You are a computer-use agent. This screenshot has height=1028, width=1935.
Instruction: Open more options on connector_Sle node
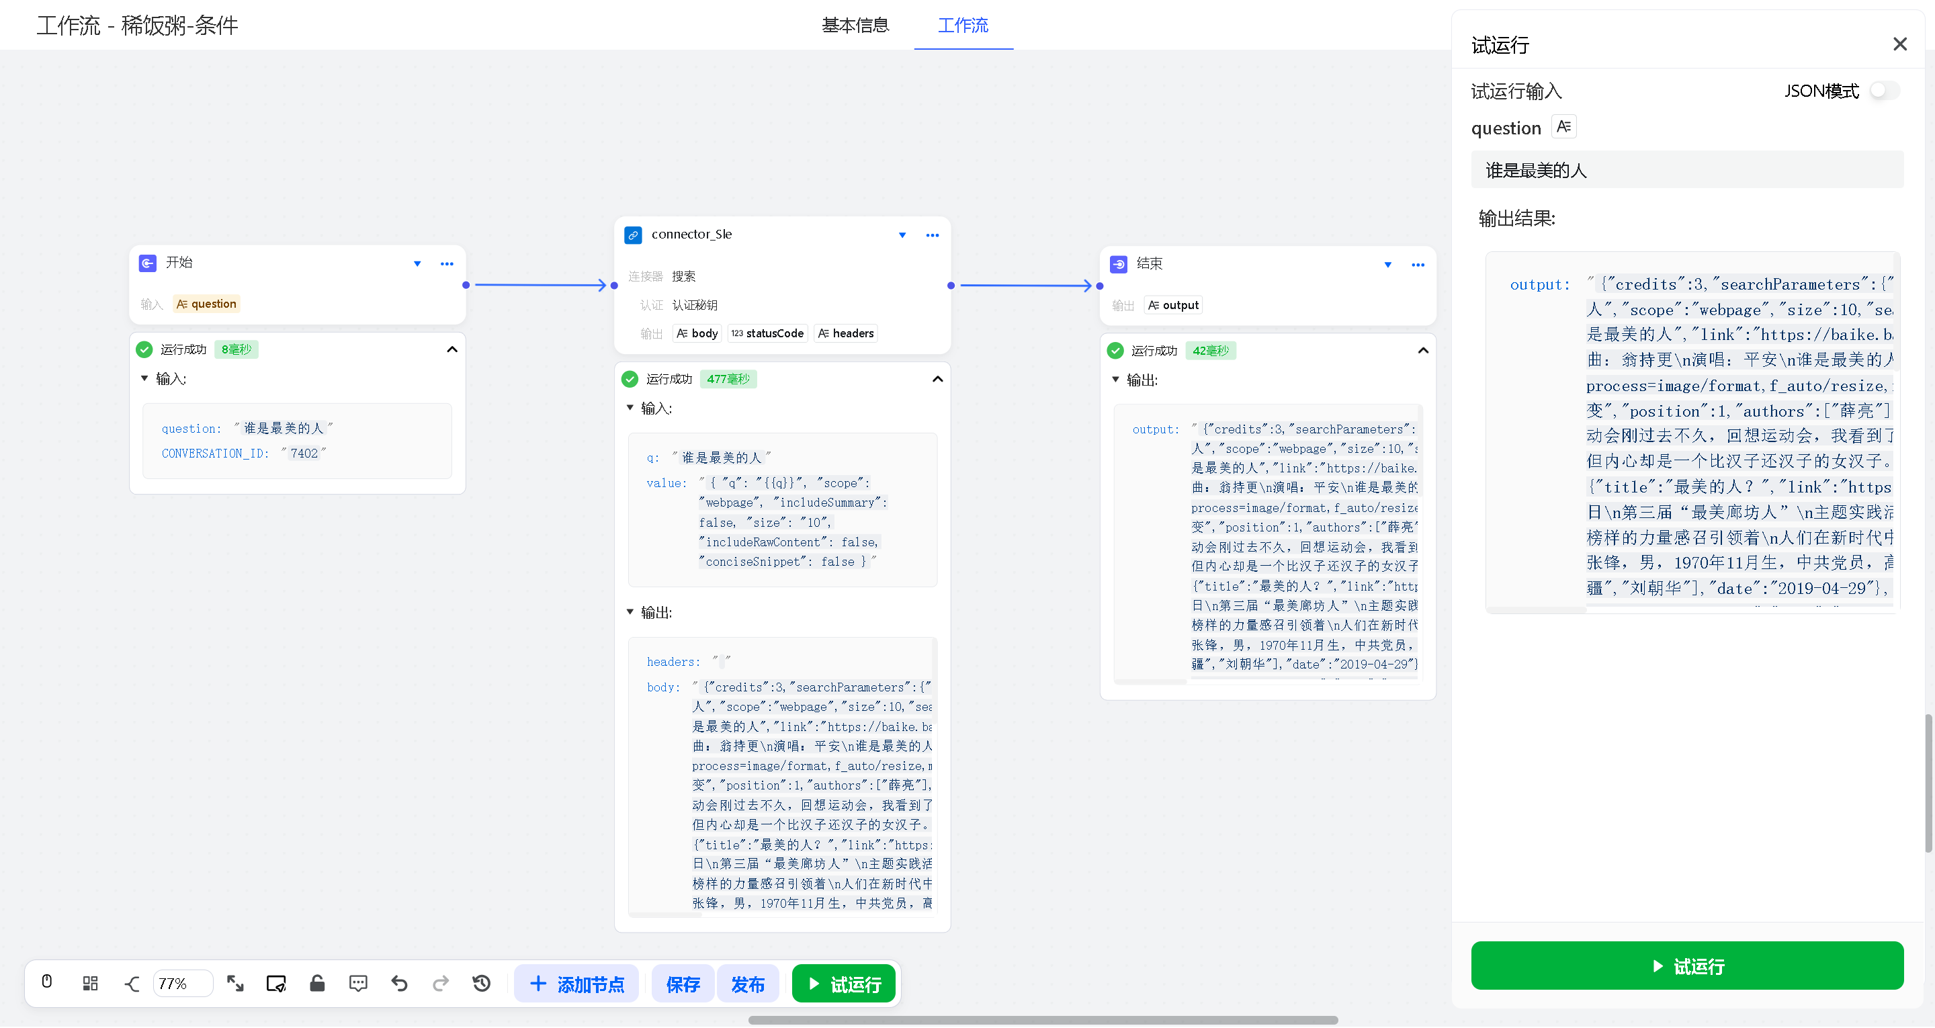932,235
